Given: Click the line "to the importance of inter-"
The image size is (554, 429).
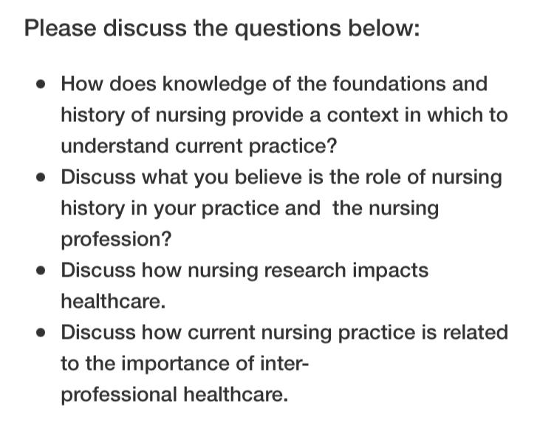Looking at the screenshot, I should 185,364.
